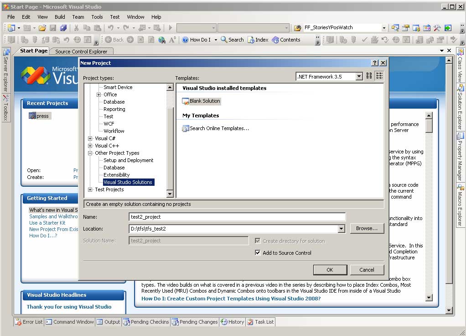
Task: Open Create Custom Project Templates link
Action: pos(231,299)
